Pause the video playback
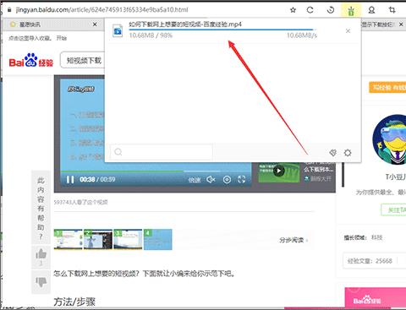This screenshot has width=406, height=310. pyautogui.click(x=70, y=179)
